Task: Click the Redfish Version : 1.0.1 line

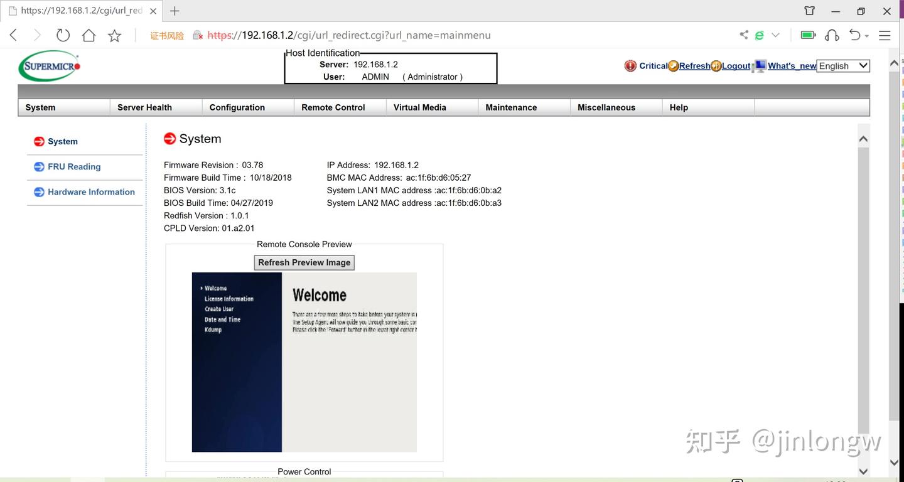Action: (x=207, y=215)
